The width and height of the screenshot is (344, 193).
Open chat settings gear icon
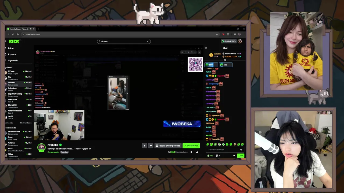(x=234, y=155)
